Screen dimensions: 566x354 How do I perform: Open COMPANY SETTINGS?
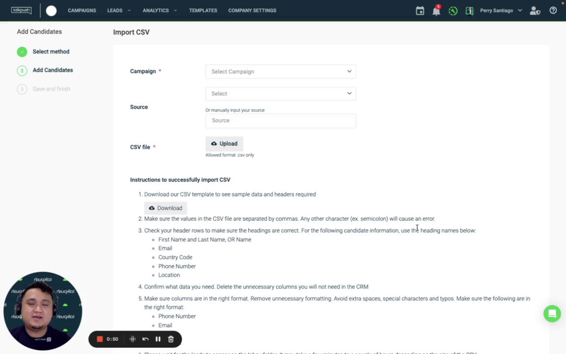(x=252, y=10)
